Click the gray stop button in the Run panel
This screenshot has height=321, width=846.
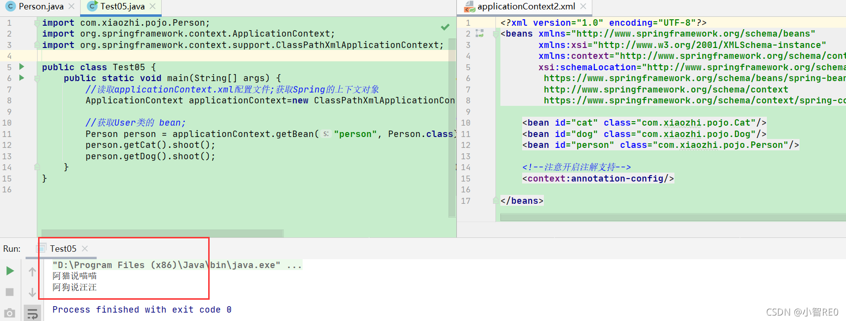[10, 292]
